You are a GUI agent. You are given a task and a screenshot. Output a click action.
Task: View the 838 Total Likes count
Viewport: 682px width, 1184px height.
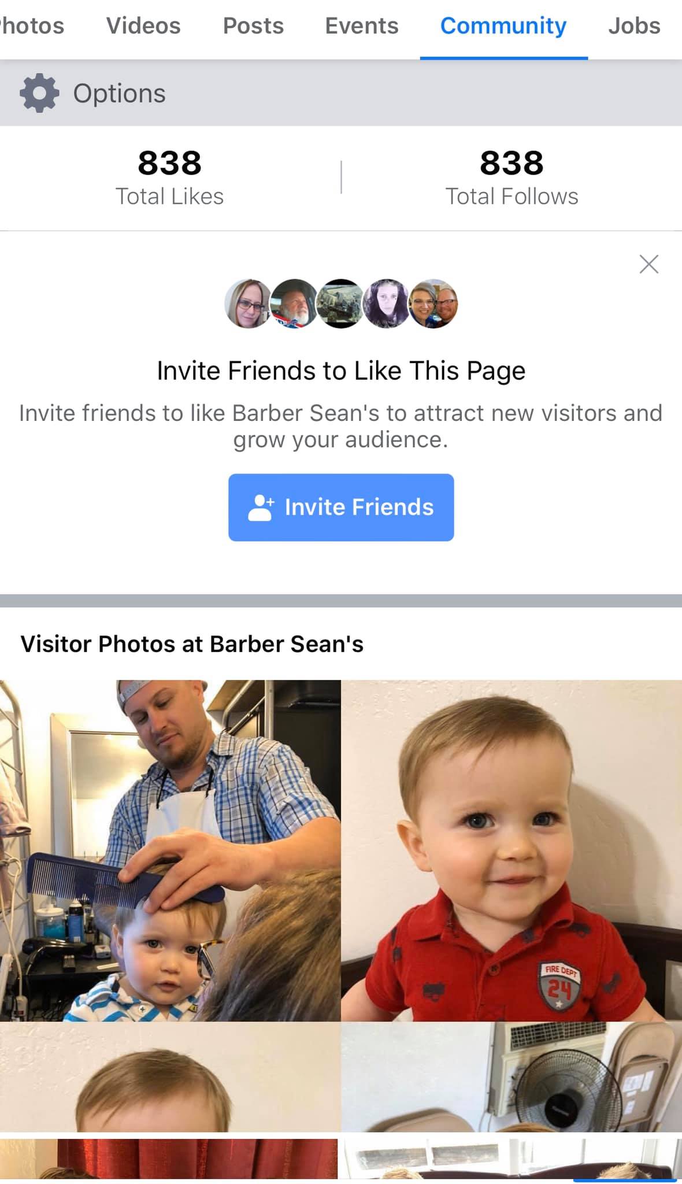pos(169,177)
